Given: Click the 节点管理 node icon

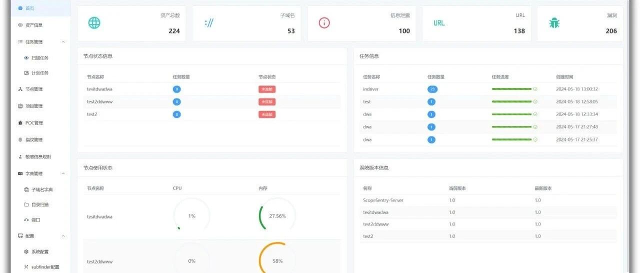Looking at the screenshot, I should pyautogui.click(x=20, y=89).
